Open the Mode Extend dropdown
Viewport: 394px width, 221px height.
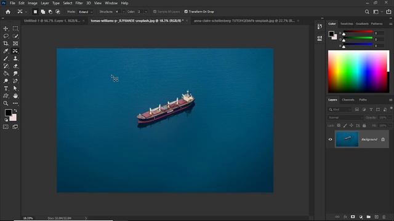[86, 12]
